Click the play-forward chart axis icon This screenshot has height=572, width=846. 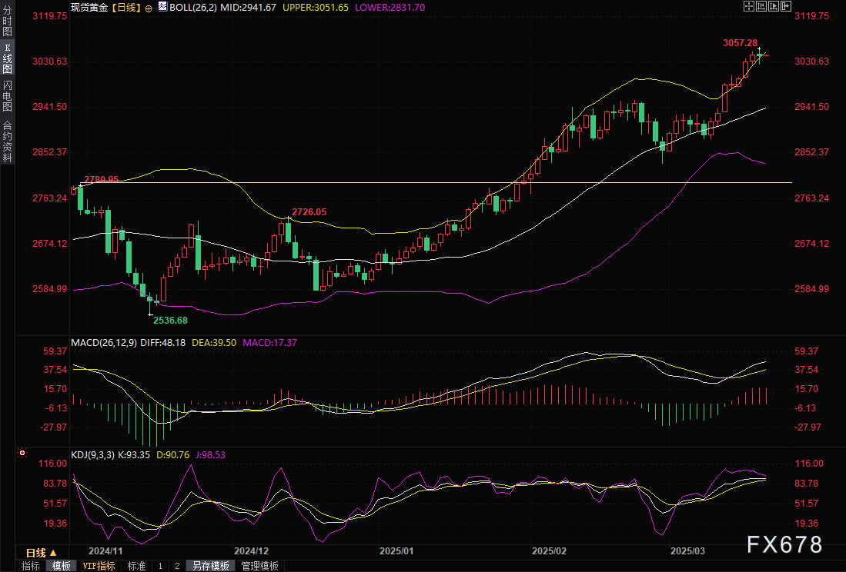(774, 6)
